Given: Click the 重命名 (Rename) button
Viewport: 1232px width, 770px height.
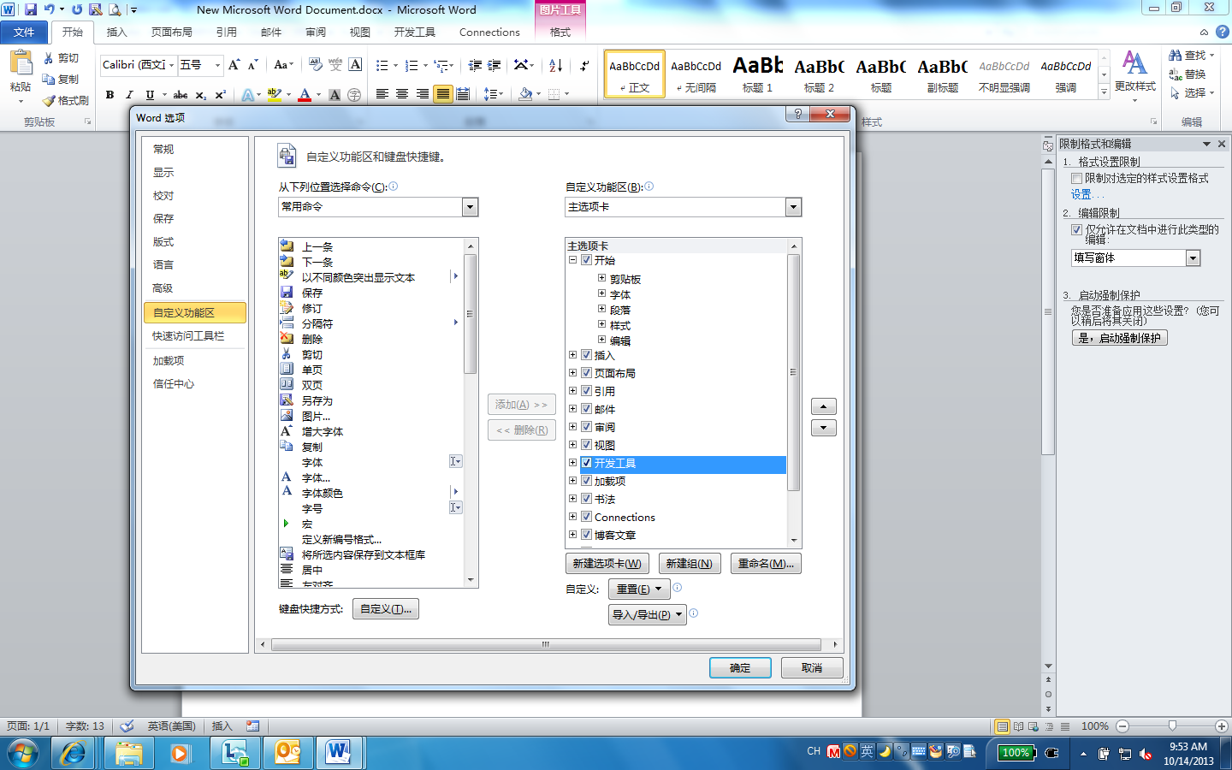Looking at the screenshot, I should 766,564.
